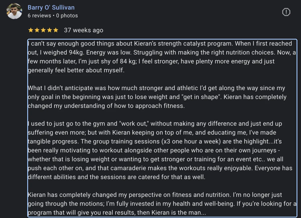Click the report review exclamation icon

coord(286,12)
